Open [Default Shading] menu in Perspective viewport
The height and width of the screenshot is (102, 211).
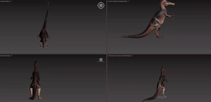click(x=127, y=56)
